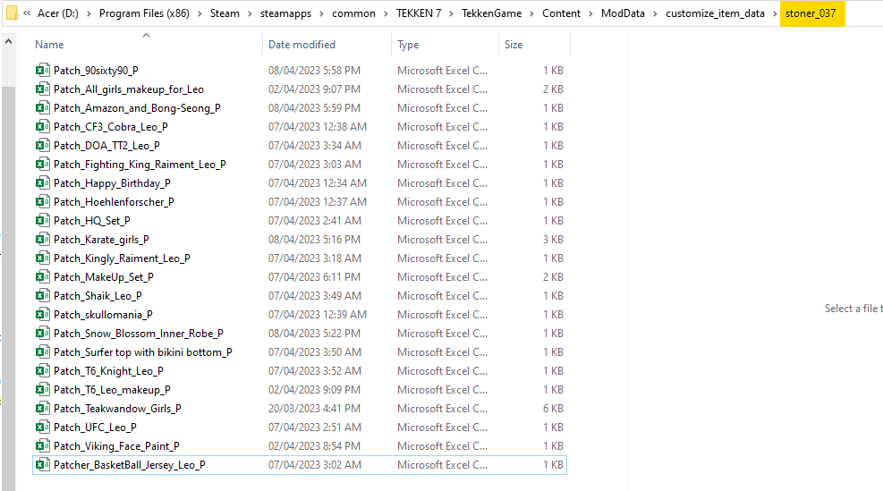Screen dimensions: 883x491
Task: Open the chevron dropdown after Acer (D:)
Action: (x=89, y=13)
